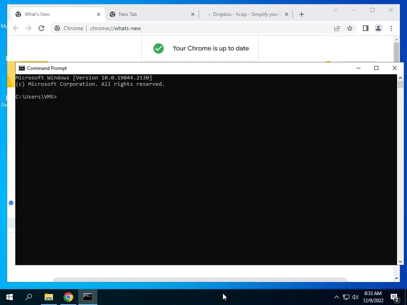The height and width of the screenshot is (305, 407).
Task: Close the Dropbox hi.zip tab
Action: coord(286,14)
